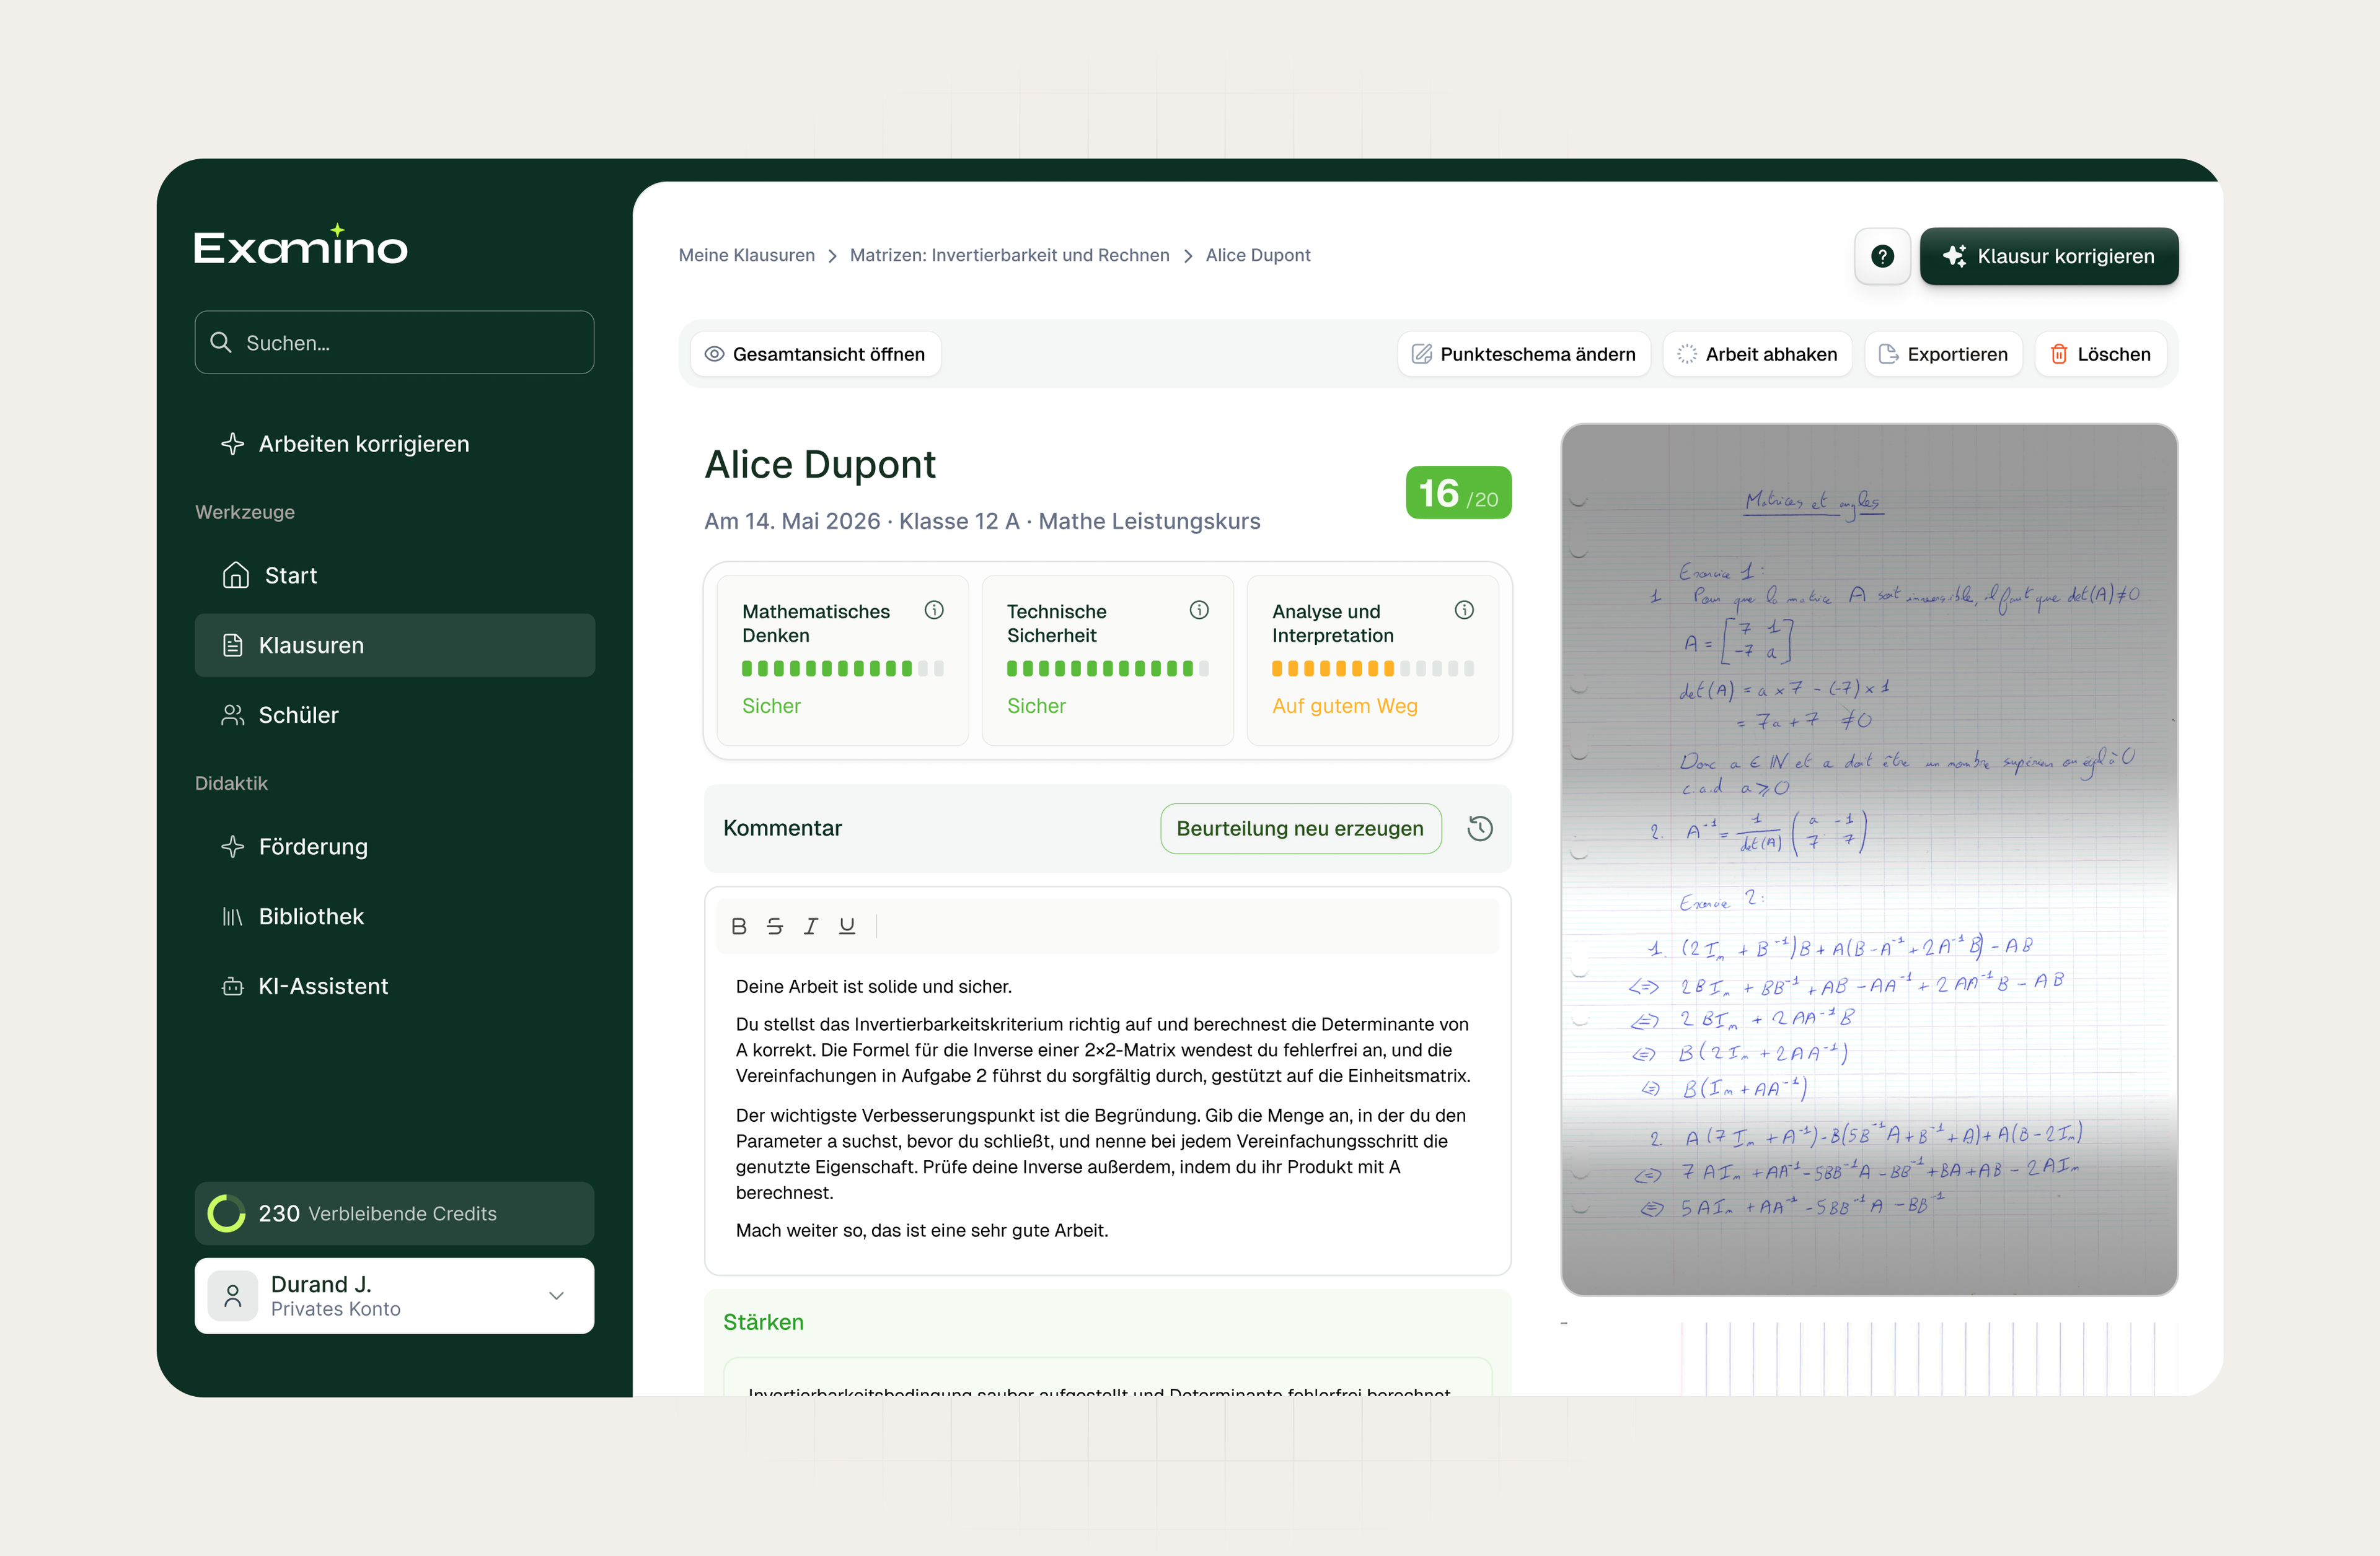Click the 16/20 score badge
This screenshot has width=2380, height=1556.
(x=1458, y=492)
